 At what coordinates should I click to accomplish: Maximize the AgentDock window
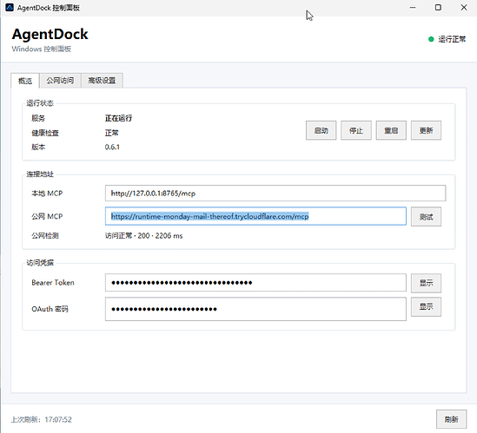pos(438,8)
